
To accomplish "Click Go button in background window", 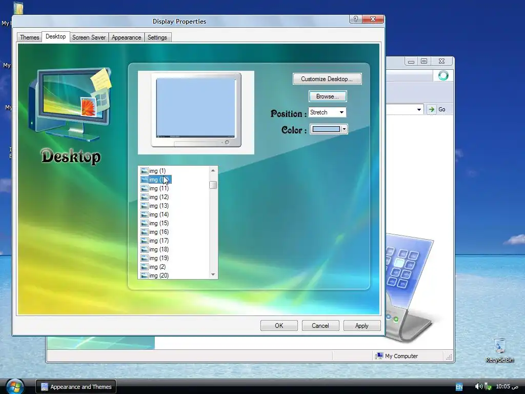I will [438, 110].
